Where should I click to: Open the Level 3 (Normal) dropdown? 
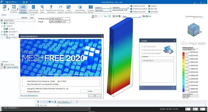point(64,102)
